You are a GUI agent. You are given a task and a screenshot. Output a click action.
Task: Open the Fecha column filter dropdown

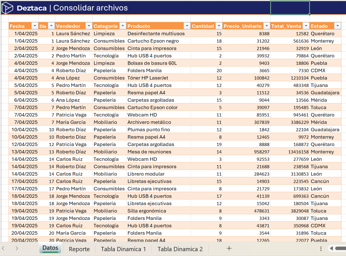pyautogui.click(x=35, y=26)
